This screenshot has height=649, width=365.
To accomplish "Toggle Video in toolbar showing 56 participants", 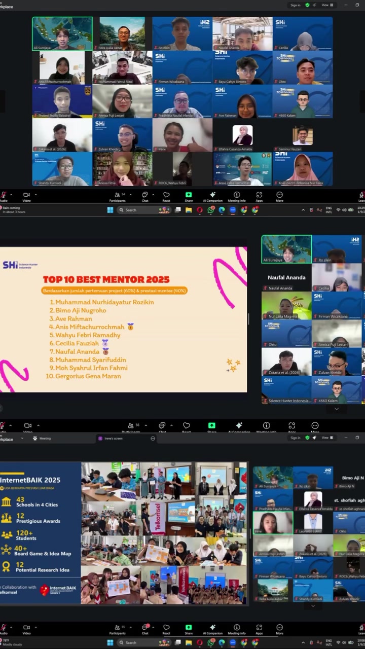I will (x=28, y=427).
